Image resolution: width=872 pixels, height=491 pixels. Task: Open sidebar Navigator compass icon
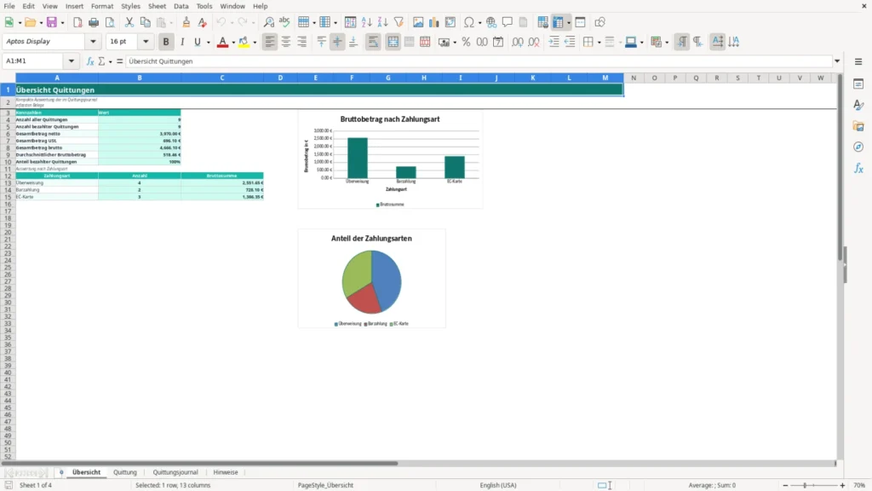click(858, 147)
